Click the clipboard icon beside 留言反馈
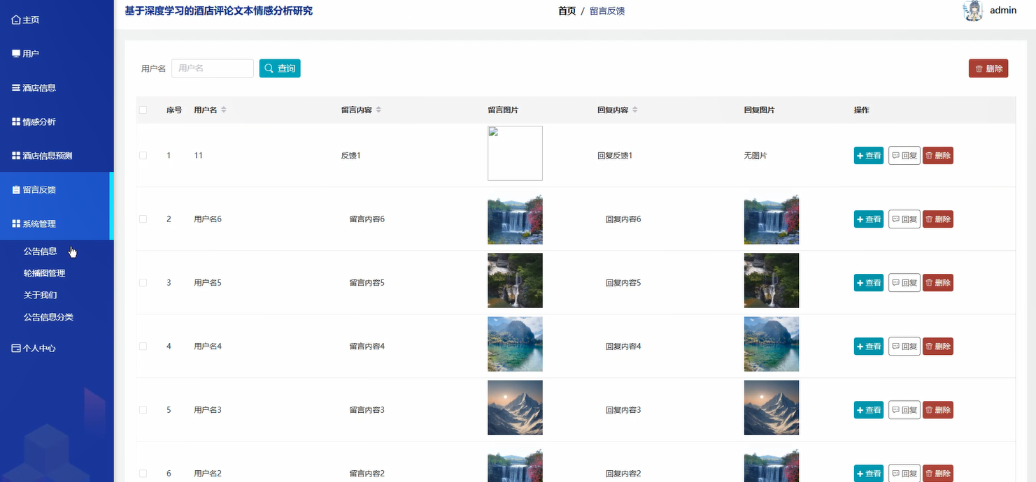The height and width of the screenshot is (482, 1036). (x=16, y=189)
